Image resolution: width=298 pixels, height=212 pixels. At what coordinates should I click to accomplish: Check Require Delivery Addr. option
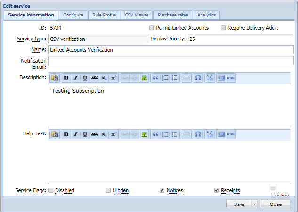tap(223, 28)
